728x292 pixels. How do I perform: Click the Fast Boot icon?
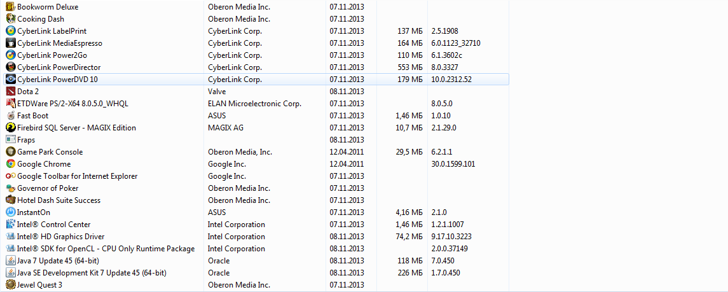click(x=10, y=116)
